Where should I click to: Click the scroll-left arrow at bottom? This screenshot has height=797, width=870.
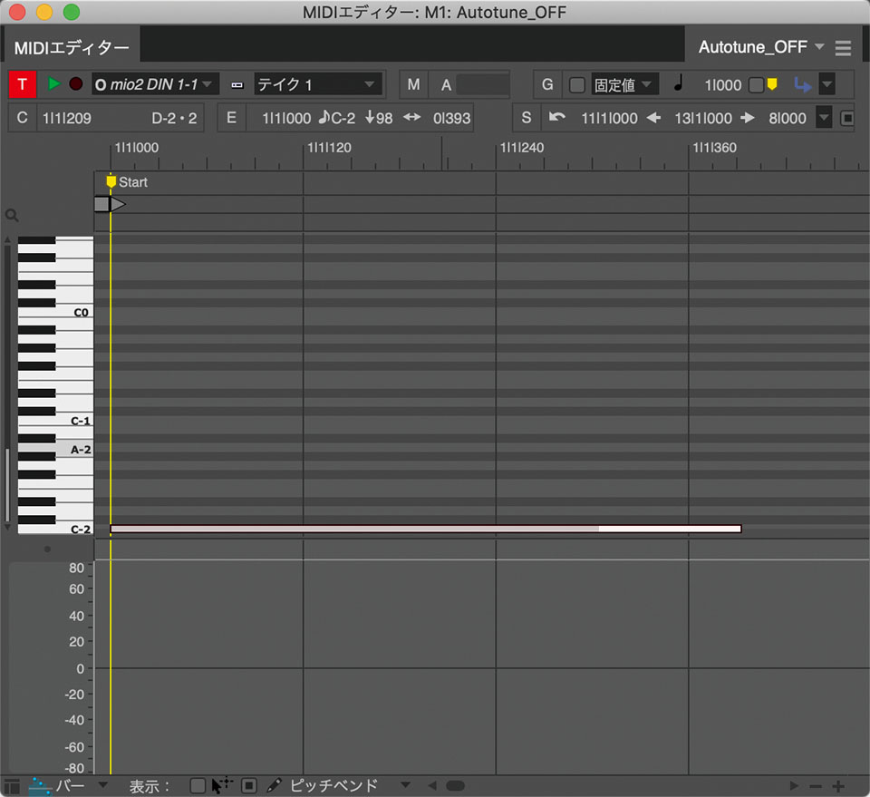[432, 785]
